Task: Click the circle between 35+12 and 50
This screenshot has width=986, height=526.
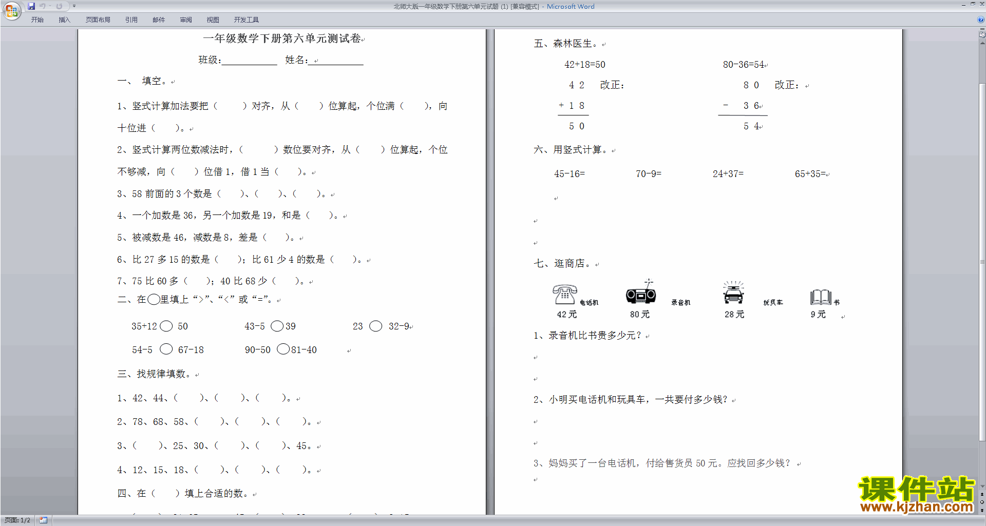Action: tap(166, 326)
